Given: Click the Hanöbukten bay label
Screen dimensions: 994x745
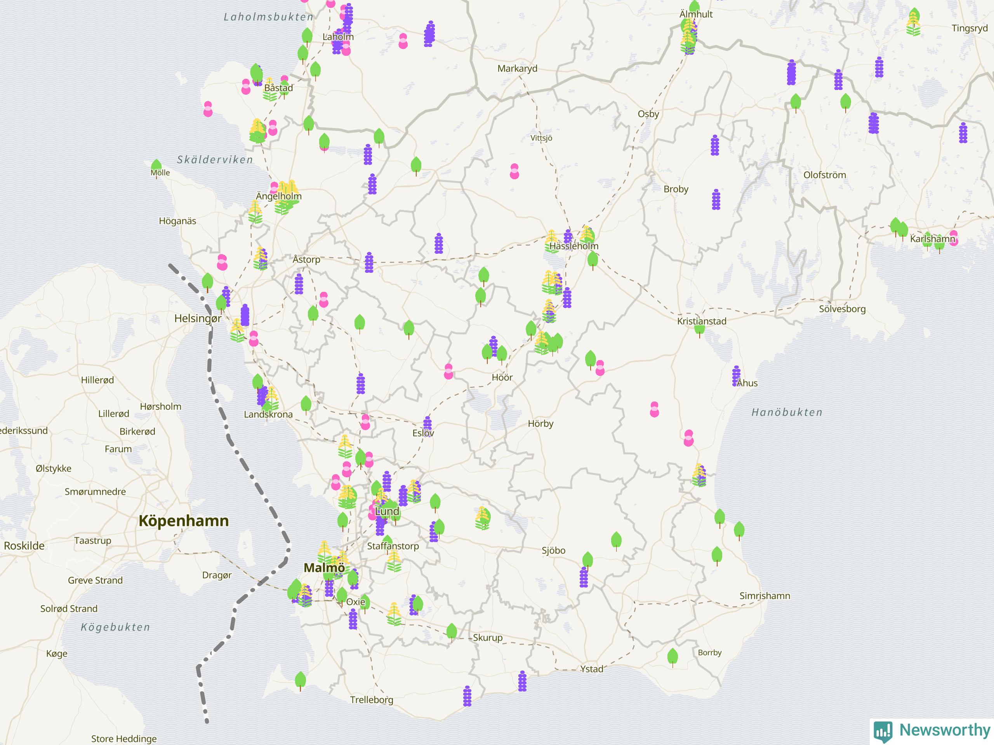Looking at the screenshot, I should coord(787,412).
